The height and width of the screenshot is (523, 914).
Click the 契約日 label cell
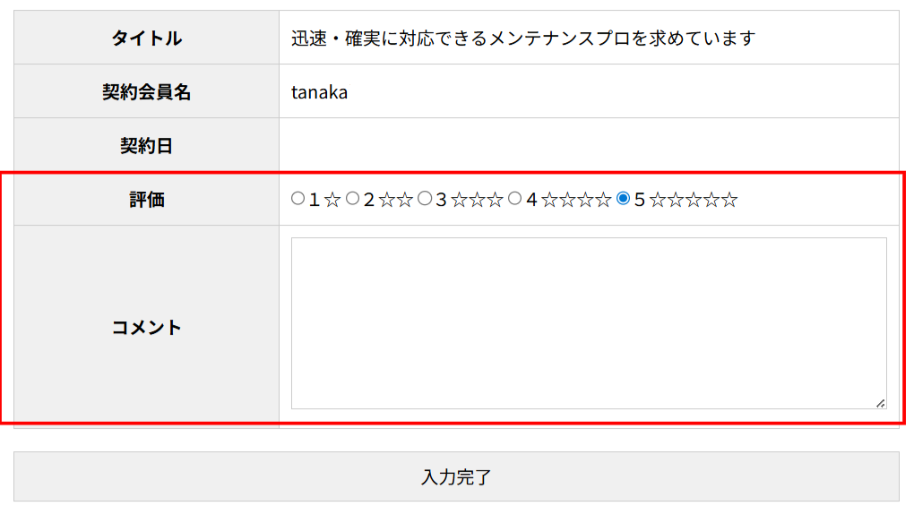[x=147, y=145]
